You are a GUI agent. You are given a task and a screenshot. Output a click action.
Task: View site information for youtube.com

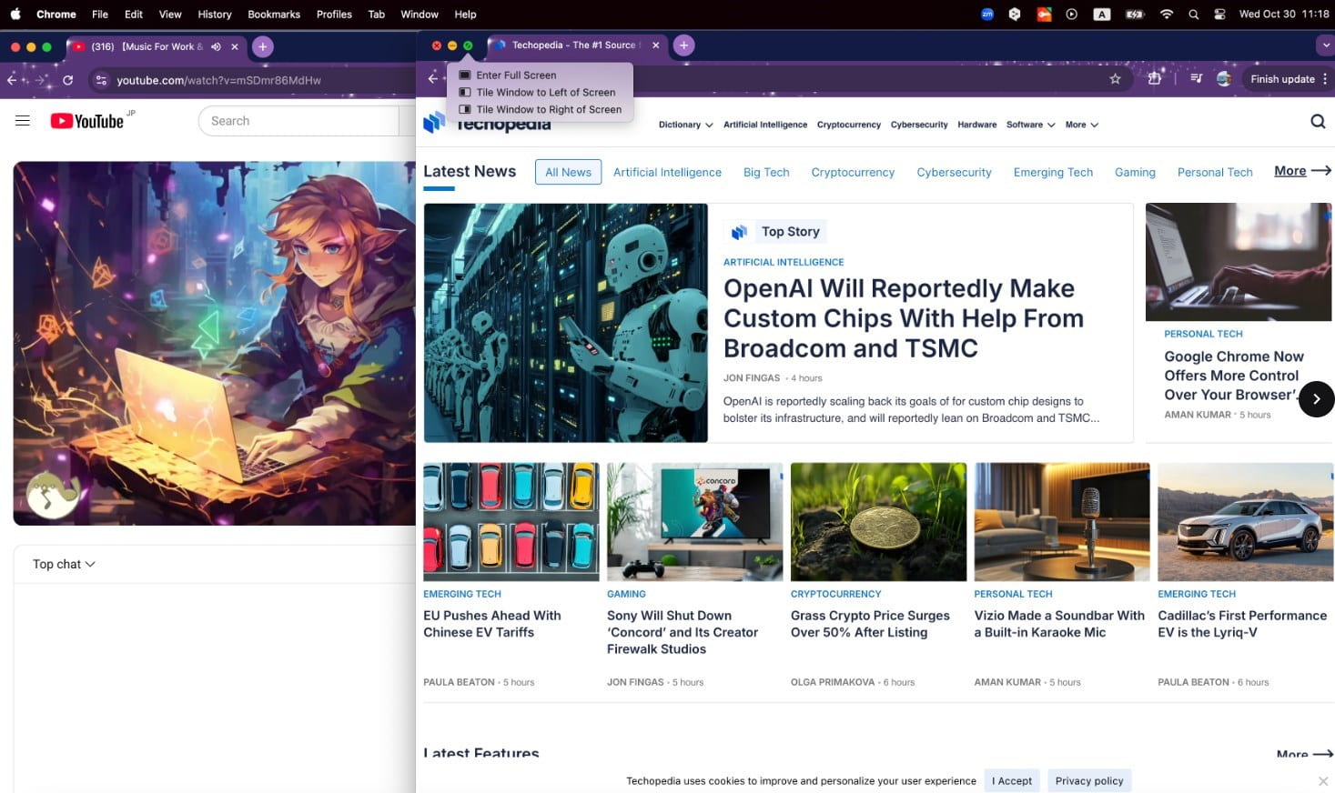(x=101, y=80)
